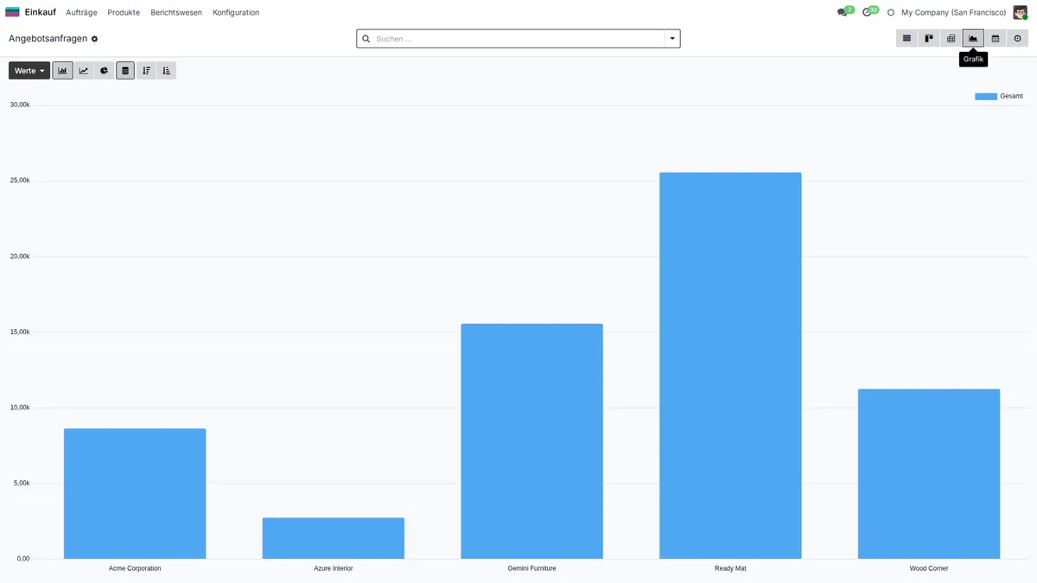Toggle stacked bars option
1037x583 pixels.
click(125, 71)
